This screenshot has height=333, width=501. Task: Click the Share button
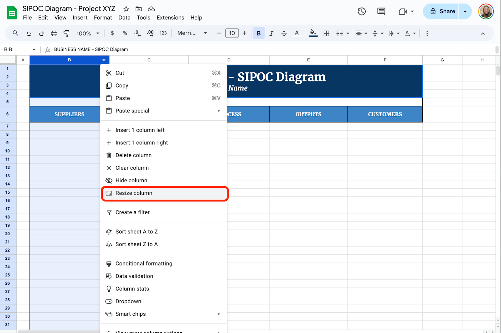click(x=442, y=12)
